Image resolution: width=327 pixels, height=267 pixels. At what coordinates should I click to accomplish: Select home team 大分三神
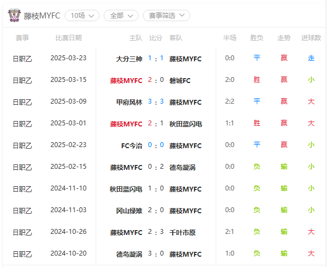(x=129, y=59)
